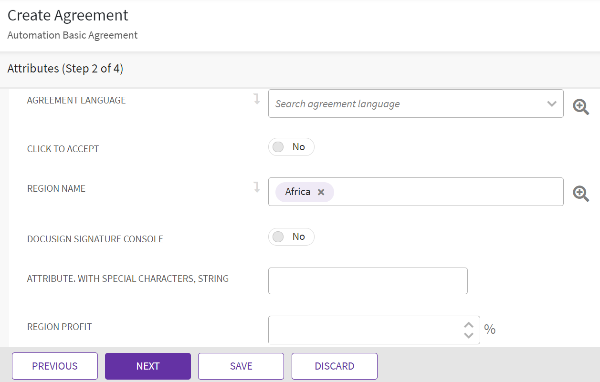The width and height of the screenshot is (600, 382).
Task: Save the agreement draft
Action: pyautogui.click(x=241, y=366)
